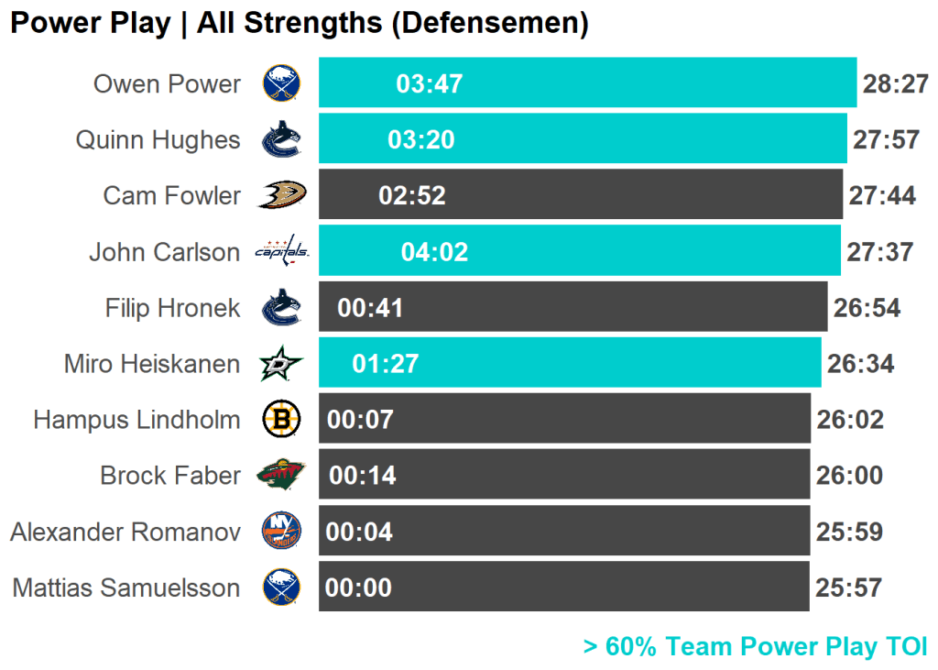Click the Miro Heiskanen player name
Screen dimensions: 938x670
(x=152, y=364)
